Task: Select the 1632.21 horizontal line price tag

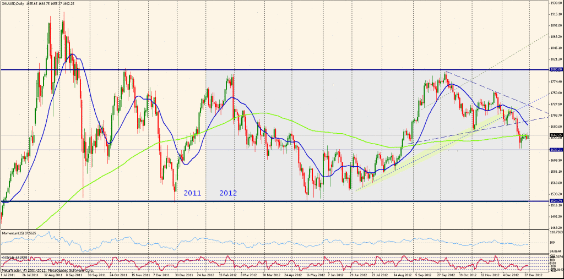Action: point(555,150)
